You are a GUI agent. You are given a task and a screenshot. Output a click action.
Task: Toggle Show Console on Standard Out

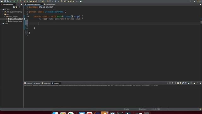click(183, 83)
